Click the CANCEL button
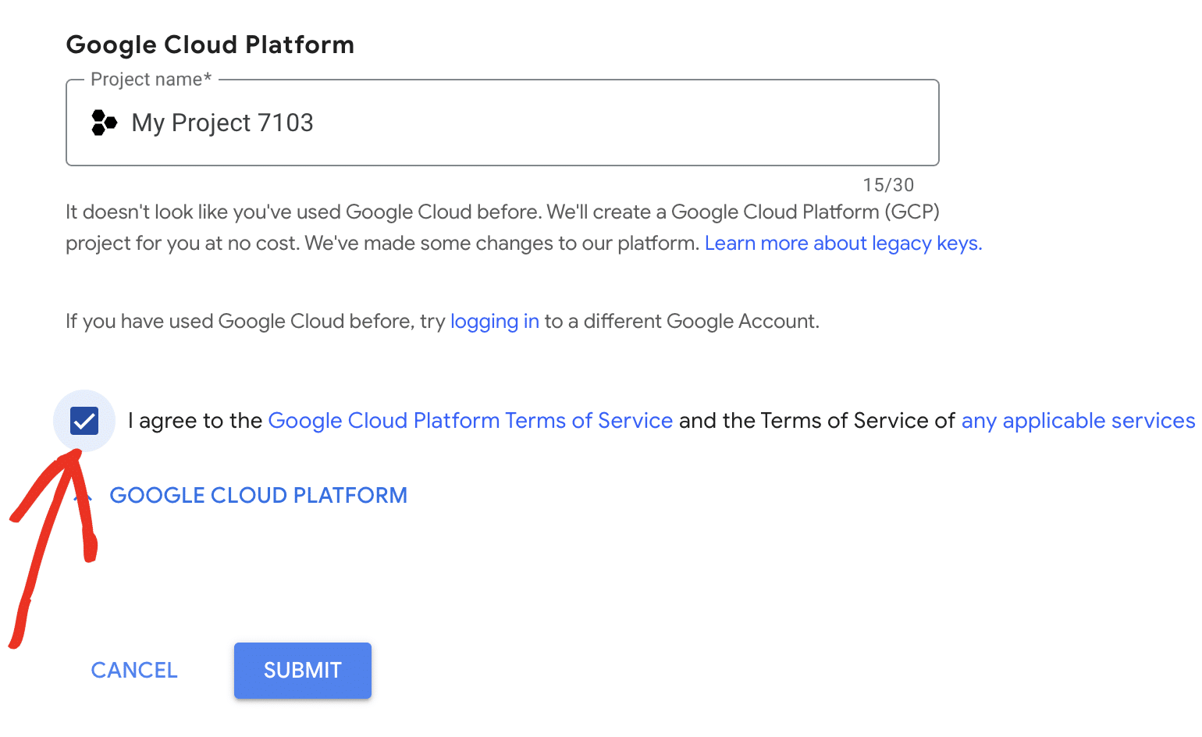 coord(134,671)
